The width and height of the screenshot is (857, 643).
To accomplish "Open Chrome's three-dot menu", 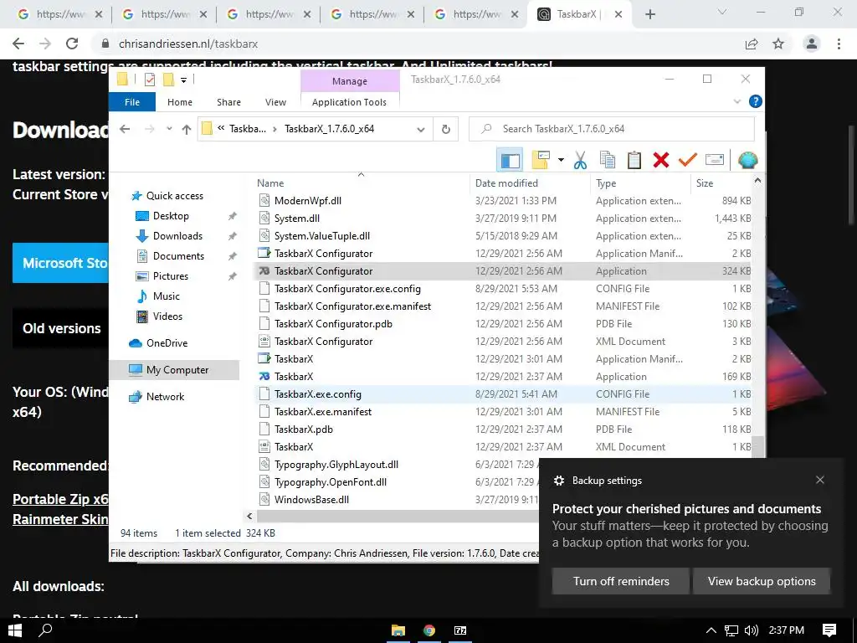I will coord(839,44).
